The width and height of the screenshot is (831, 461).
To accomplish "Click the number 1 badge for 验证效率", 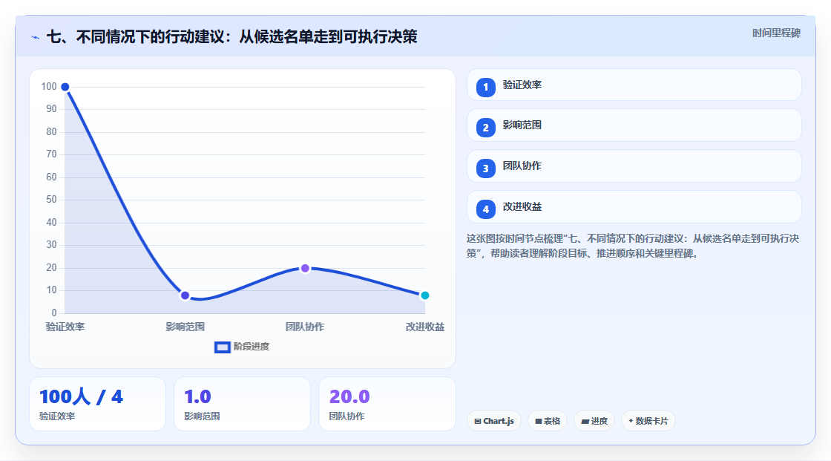I will 485,87.
